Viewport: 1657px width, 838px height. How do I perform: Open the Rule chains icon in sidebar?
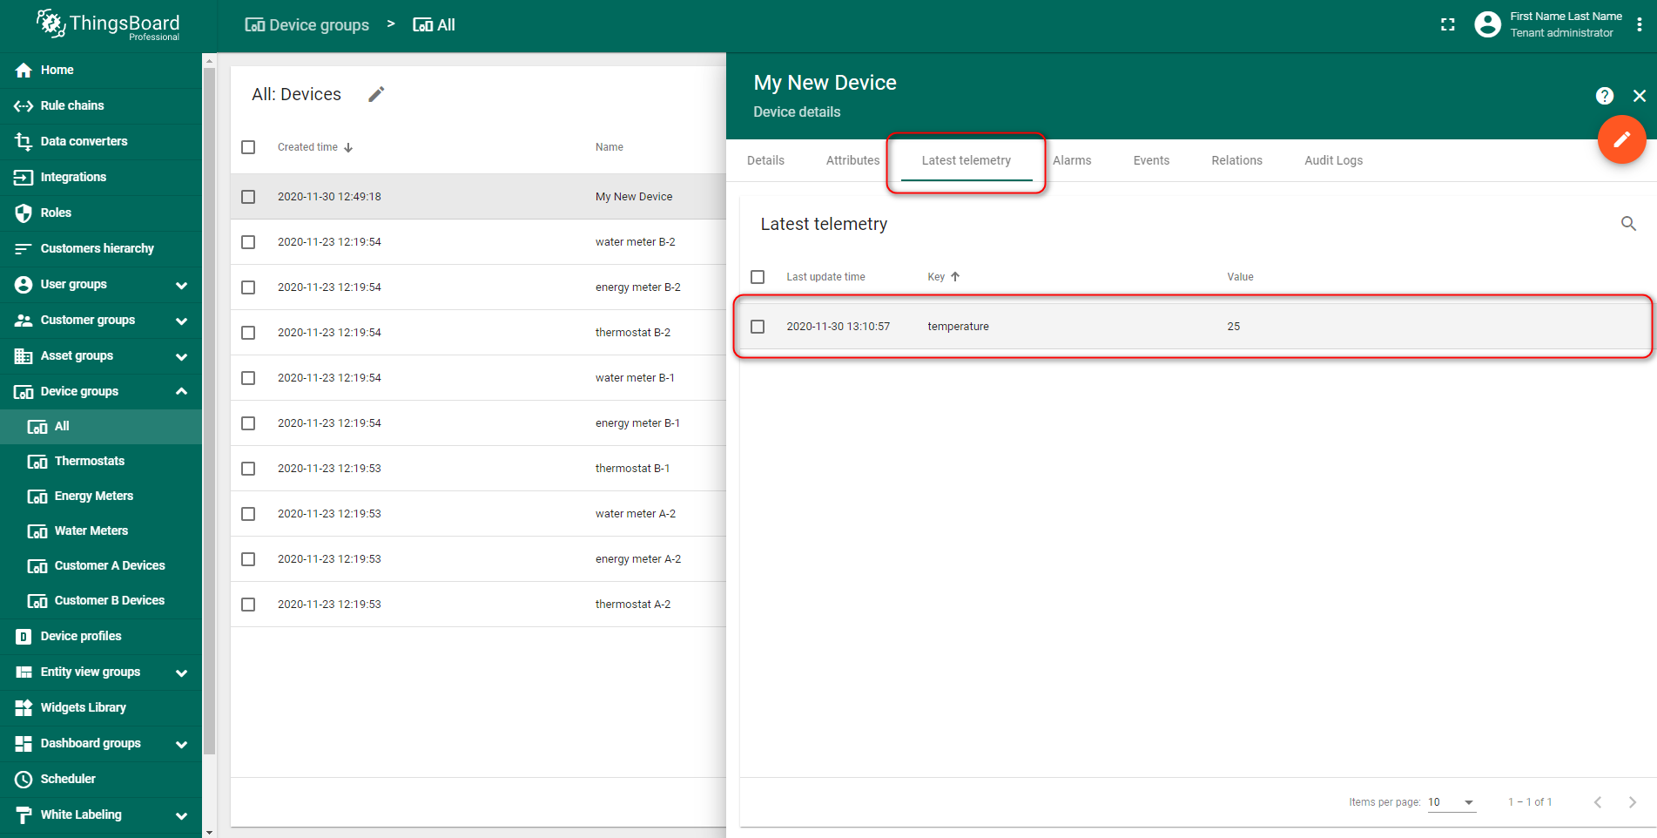[x=24, y=105]
